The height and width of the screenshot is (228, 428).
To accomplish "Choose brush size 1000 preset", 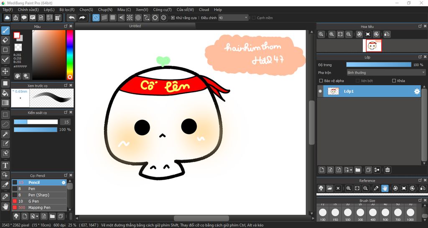I will 410,214.
